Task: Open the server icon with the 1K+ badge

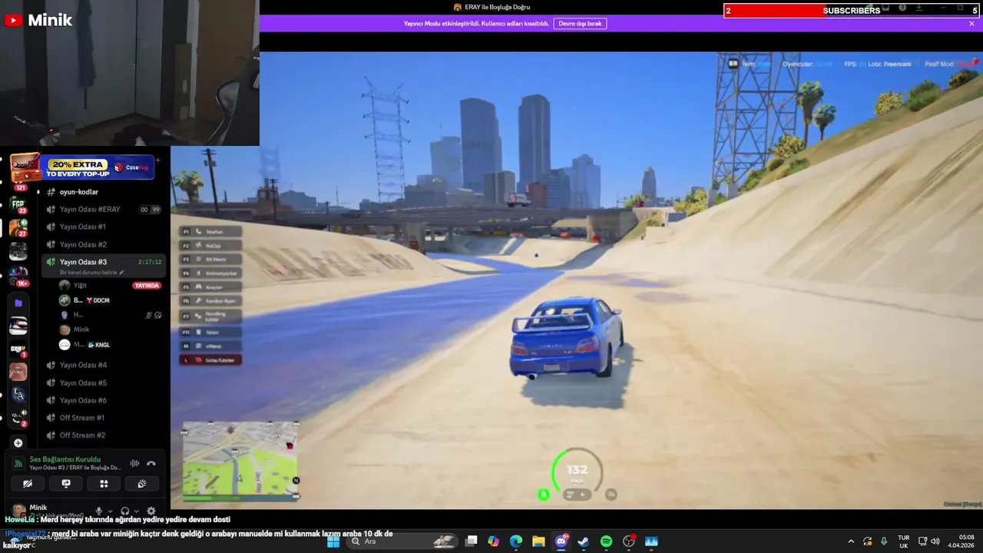Action: click(18, 274)
